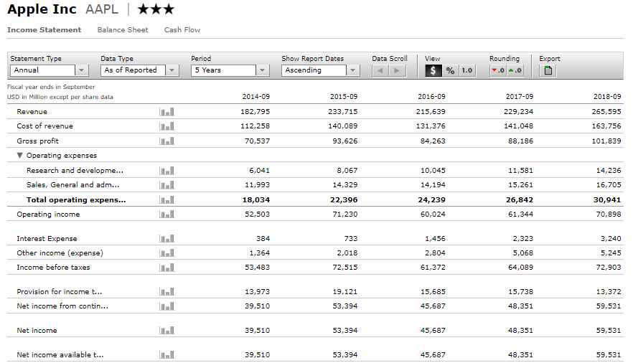
Task: Click the Revenue row label
Action: pos(32,112)
